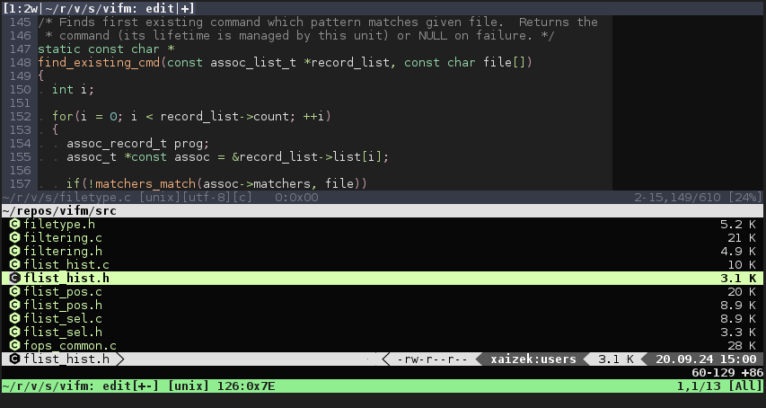Viewport: 766px width, 408px height.
Task: Click the 2-15,149/610 [24%] position indicator
Action: [698, 198]
